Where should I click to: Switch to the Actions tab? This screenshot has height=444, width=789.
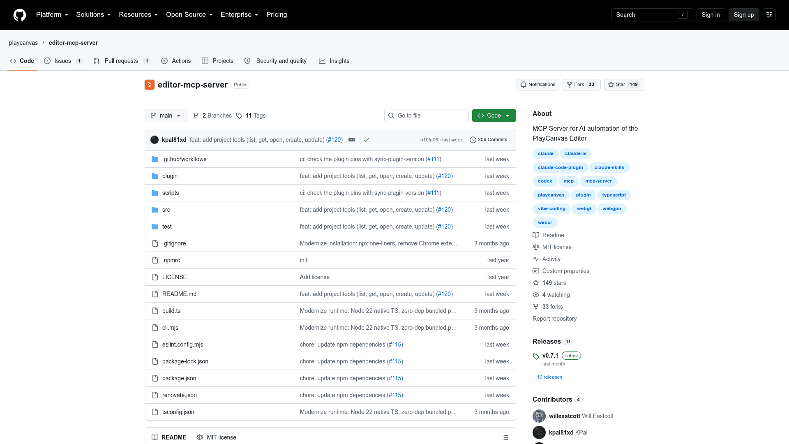(176, 61)
